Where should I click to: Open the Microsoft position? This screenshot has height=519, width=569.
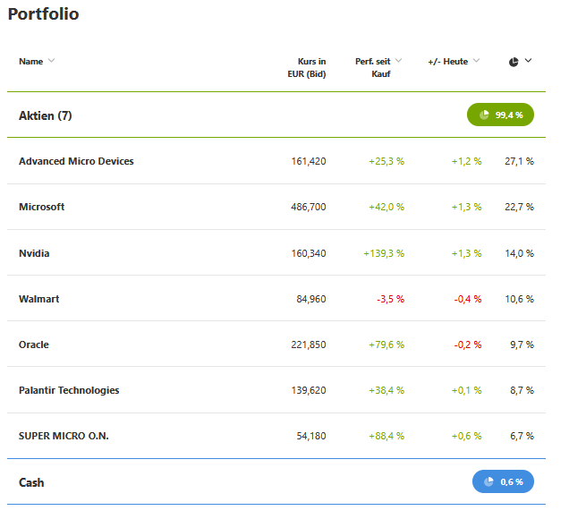pyautogui.click(x=42, y=207)
